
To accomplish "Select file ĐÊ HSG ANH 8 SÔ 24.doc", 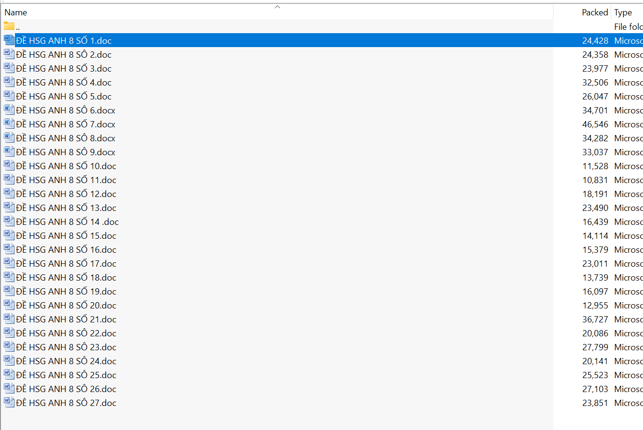I will coord(66,361).
